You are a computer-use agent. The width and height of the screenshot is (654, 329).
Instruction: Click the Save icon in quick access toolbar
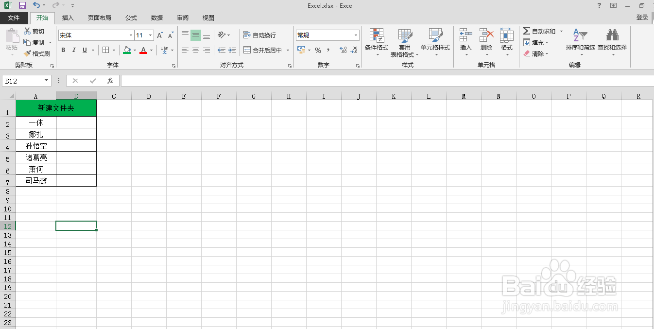click(x=22, y=5)
